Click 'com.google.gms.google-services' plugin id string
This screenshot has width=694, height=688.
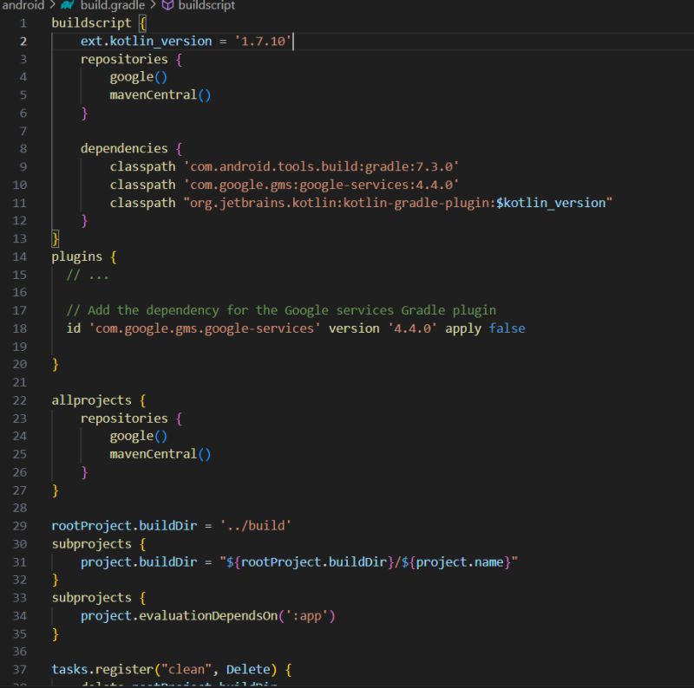pos(205,328)
